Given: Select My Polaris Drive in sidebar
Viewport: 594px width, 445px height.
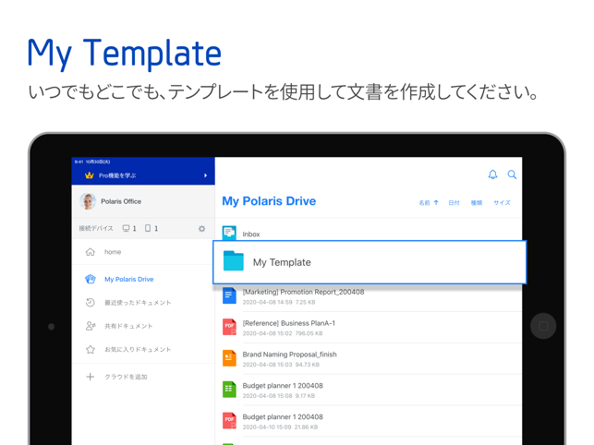Looking at the screenshot, I should [128, 279].
